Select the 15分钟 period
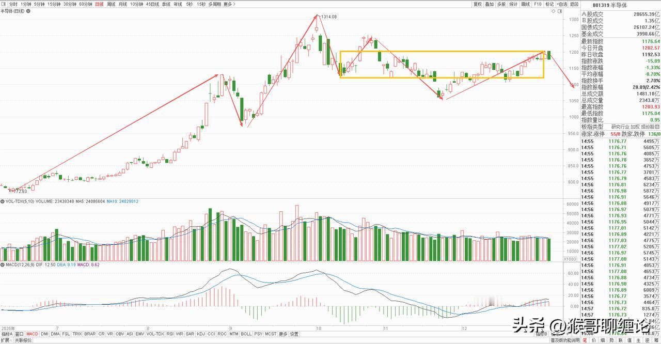The image size is (661, 344). pyautogui.click(x=54, y=4)
